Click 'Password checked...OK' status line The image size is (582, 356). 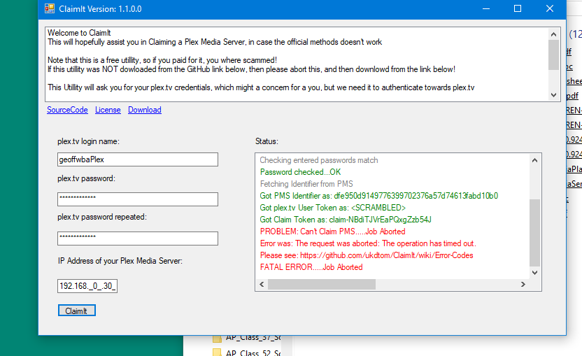pyautogui.click(x=300, y=172)
